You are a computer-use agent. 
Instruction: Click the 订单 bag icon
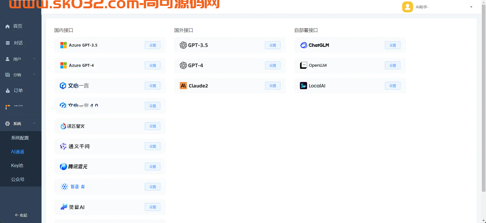click(x=8, y=91)
